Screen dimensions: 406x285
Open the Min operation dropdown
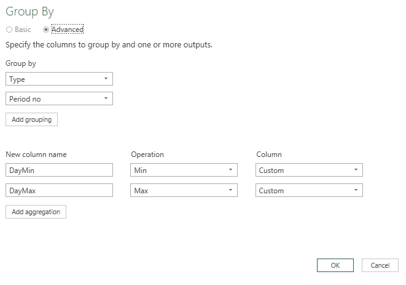pyautogui.click(x=184, y=171)
